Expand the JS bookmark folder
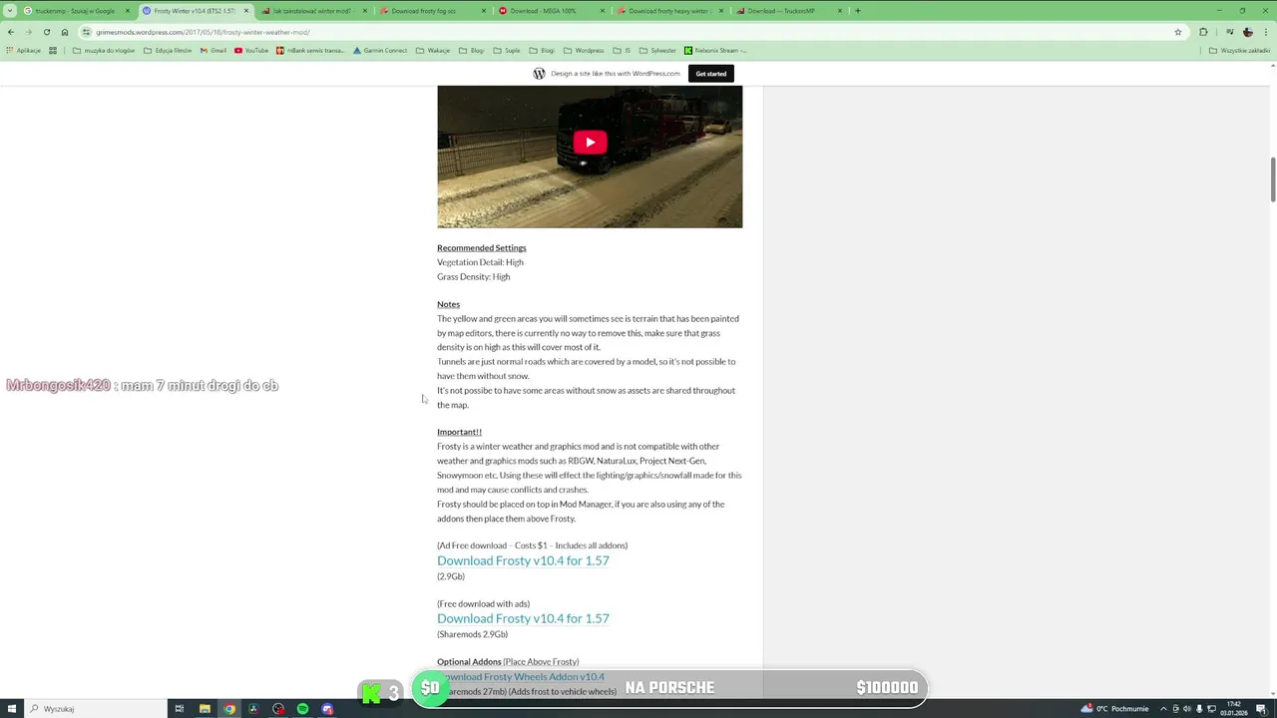Image resolution: width=1277 pixels, height=718 pixels. pyautogui.click(x=622, y=50)
